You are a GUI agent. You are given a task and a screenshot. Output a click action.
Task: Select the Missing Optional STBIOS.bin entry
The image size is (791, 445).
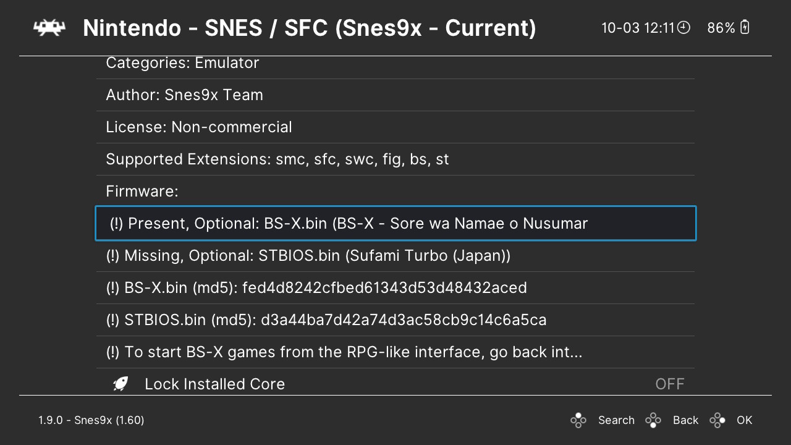(x=395, y=255)
